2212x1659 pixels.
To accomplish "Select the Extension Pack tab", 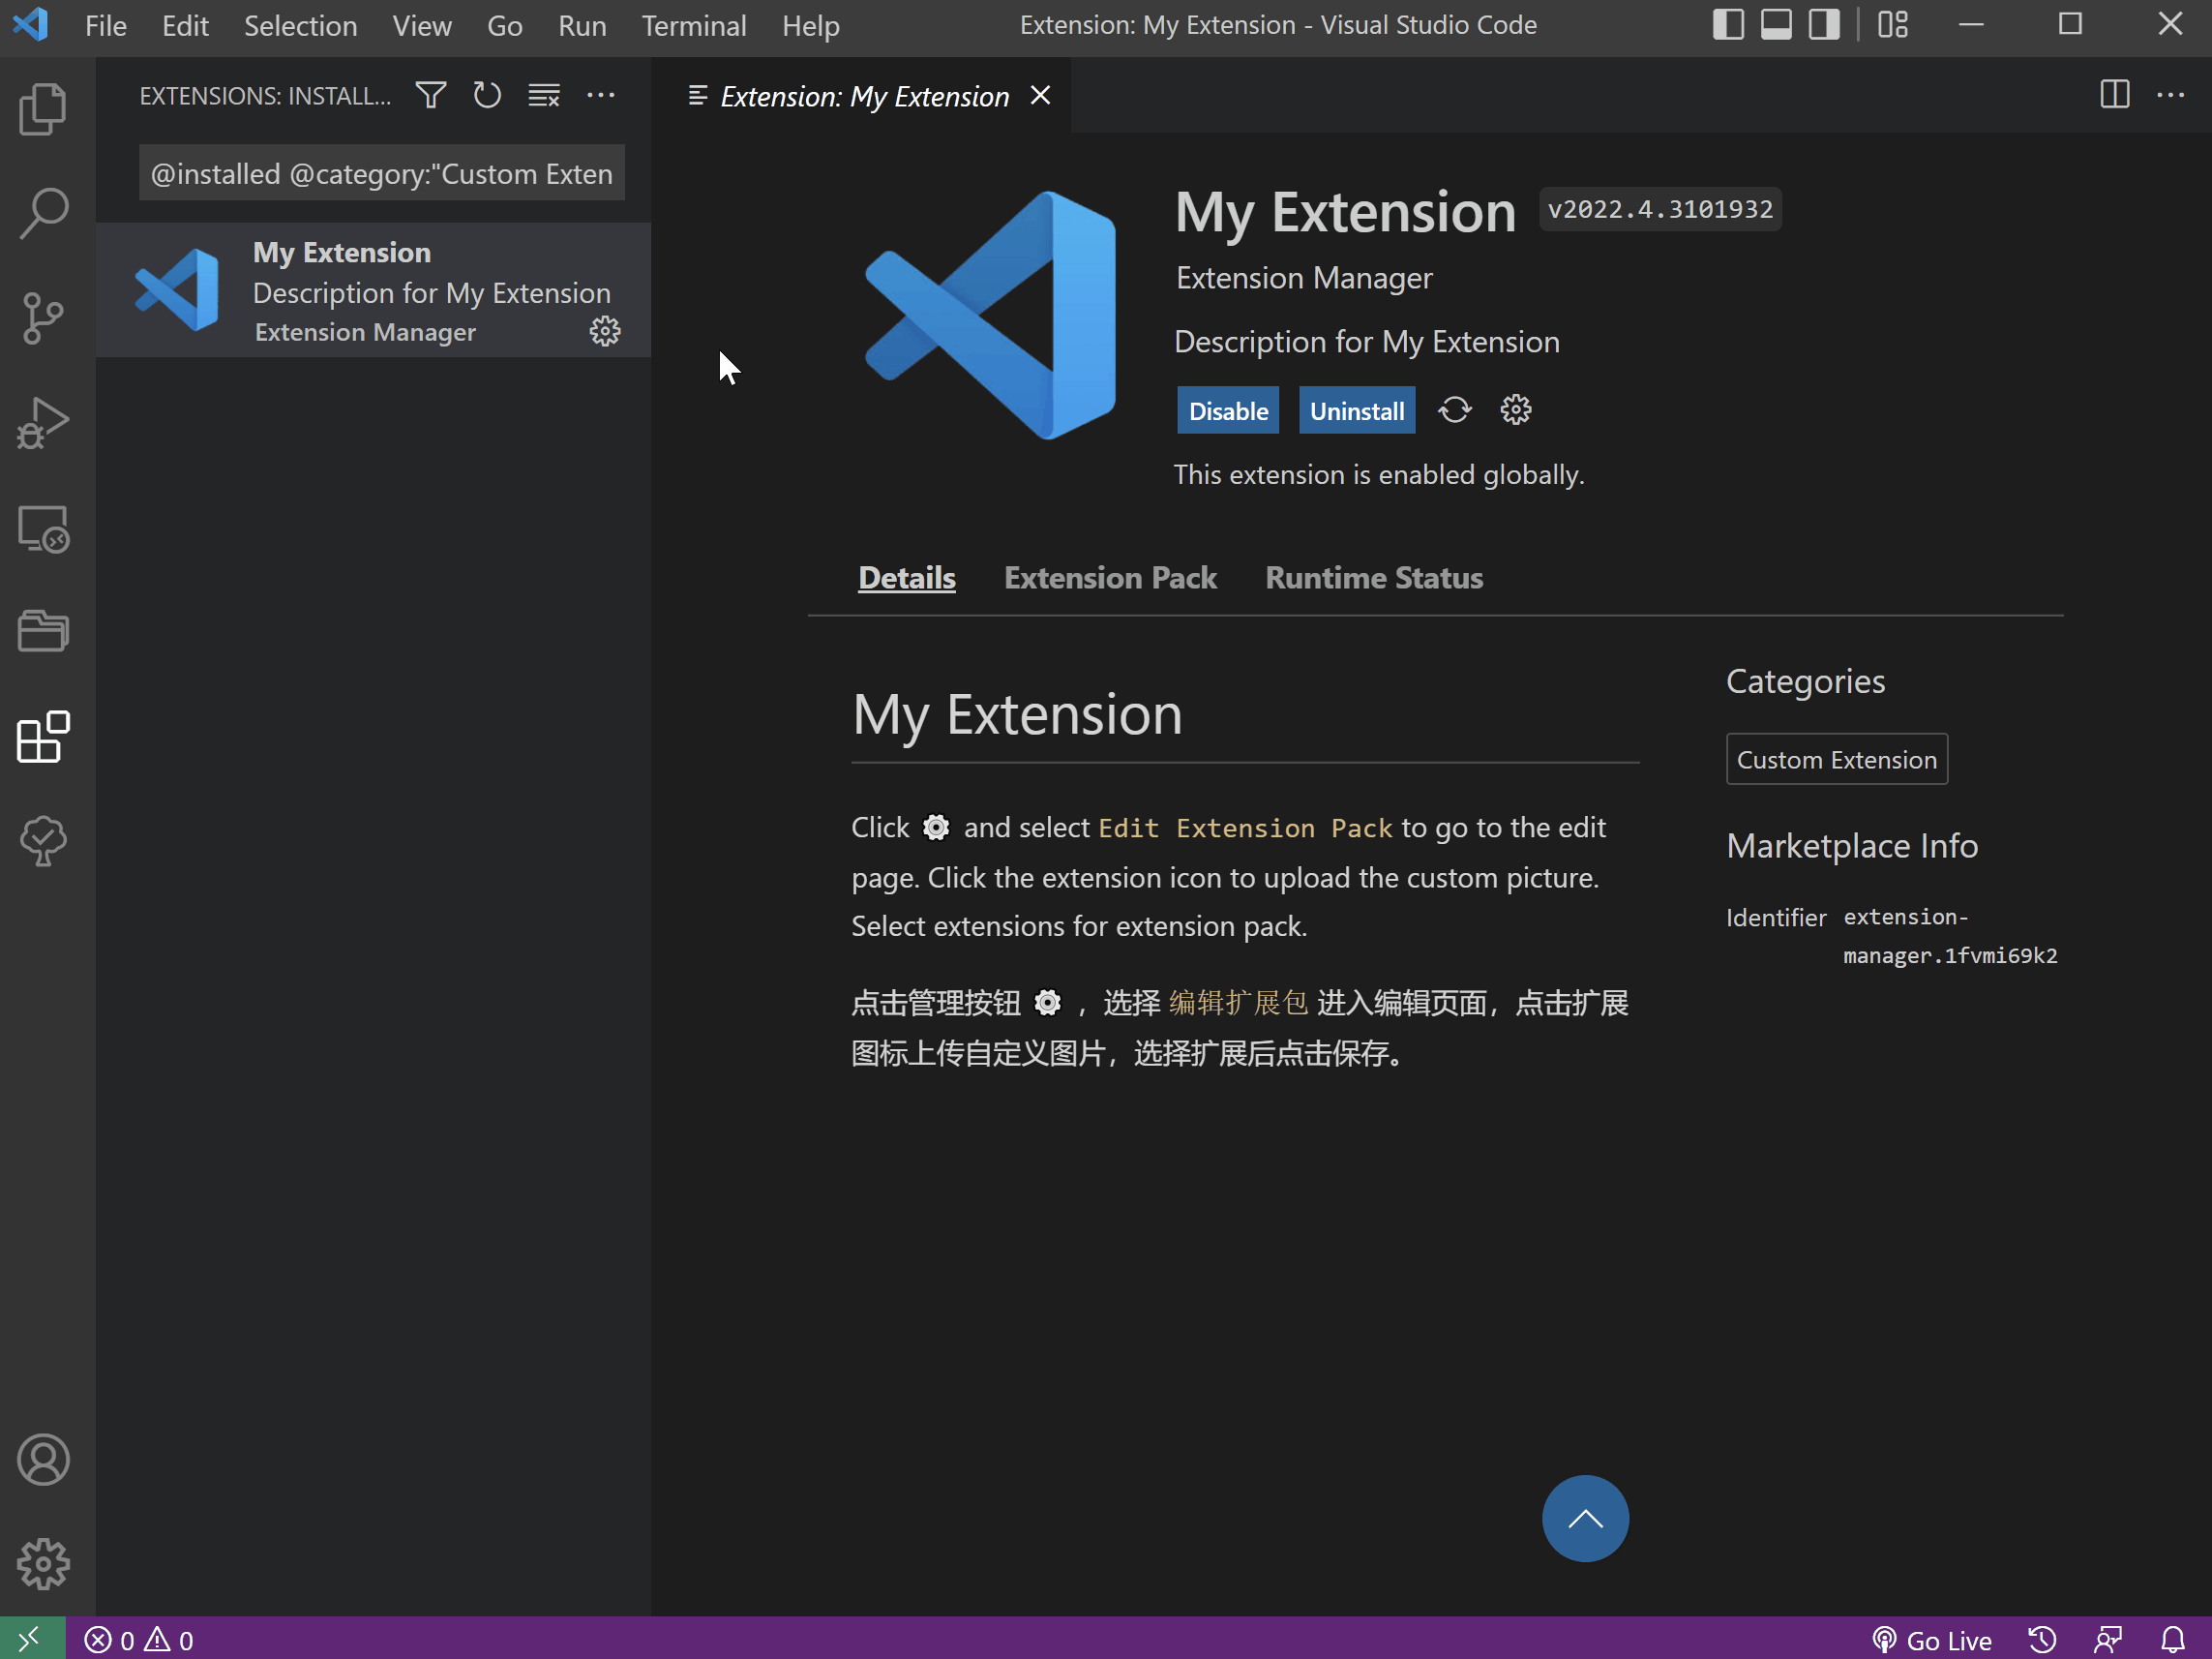I will [1110, 577].
